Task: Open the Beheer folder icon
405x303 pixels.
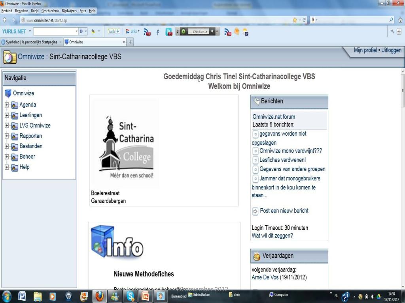Action: pos(15,157)
